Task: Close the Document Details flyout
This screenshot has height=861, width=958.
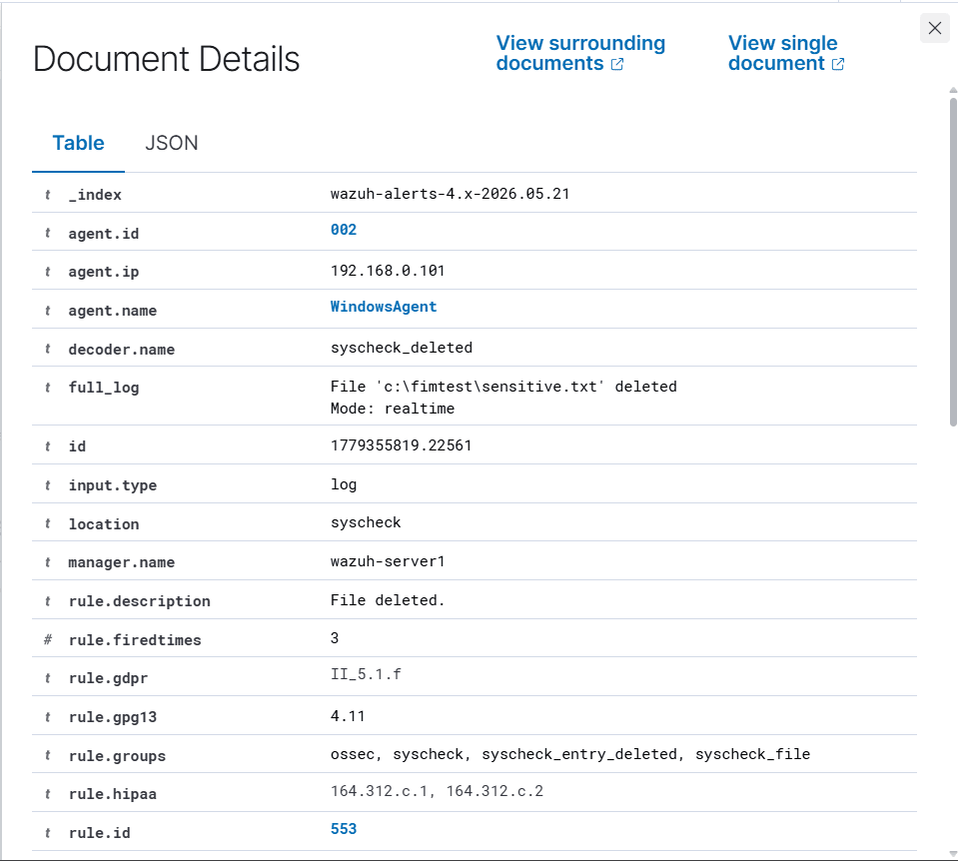Action: coord(934,28)
